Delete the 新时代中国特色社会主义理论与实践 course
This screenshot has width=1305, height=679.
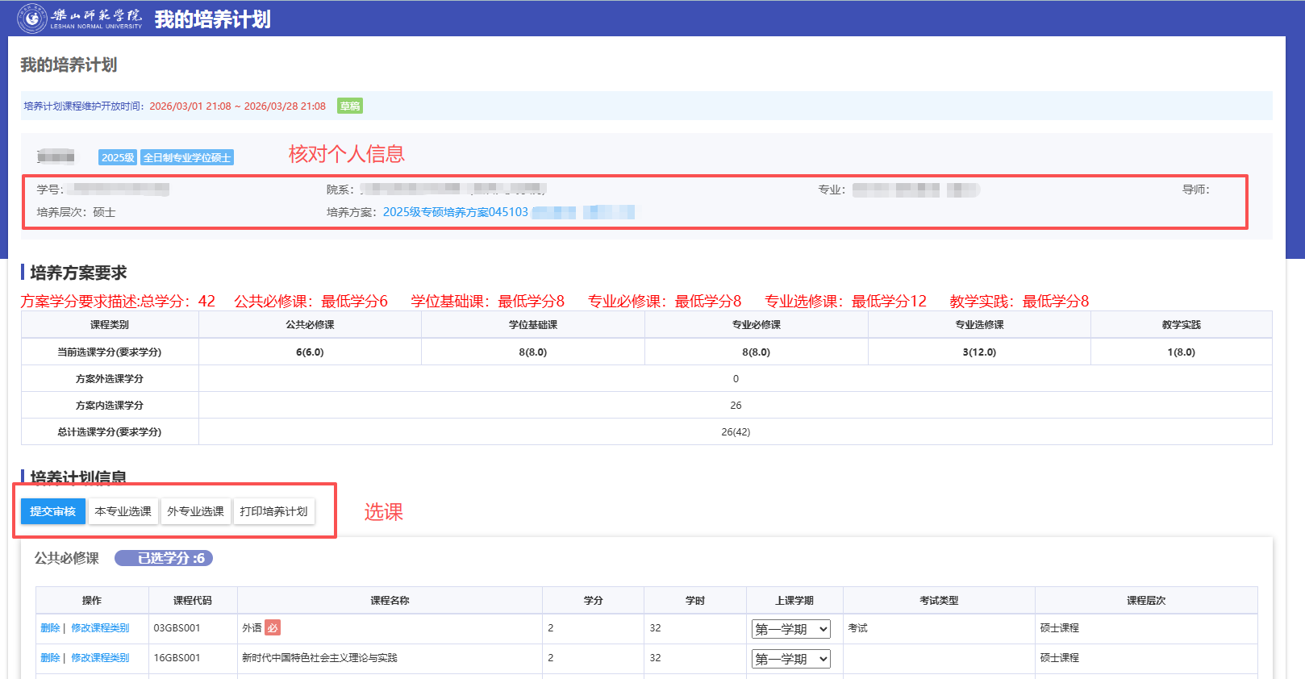click(x=50, y=658)
